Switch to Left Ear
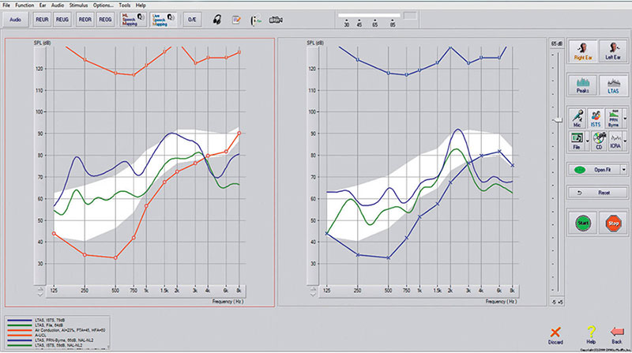Image resolution: width=632 pixels, height=353 pixels. coord(611,51)
